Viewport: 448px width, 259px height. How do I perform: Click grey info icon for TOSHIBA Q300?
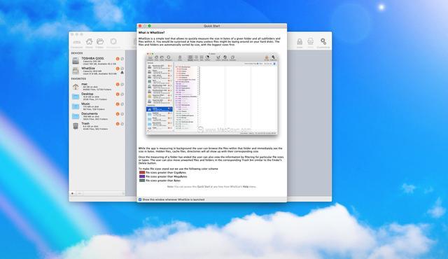tap(122, 59)
